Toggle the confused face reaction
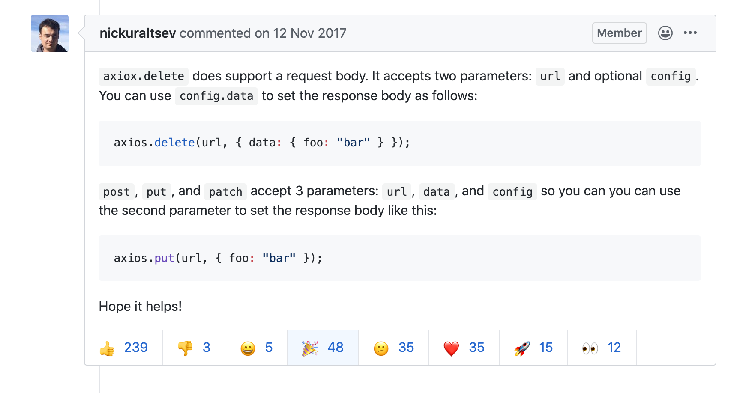 click(x=393, y=348)
